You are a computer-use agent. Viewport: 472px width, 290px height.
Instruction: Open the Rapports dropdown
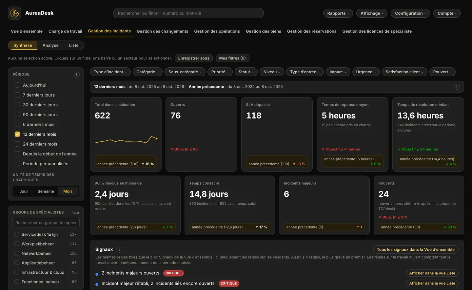click(x=338, y=13)
